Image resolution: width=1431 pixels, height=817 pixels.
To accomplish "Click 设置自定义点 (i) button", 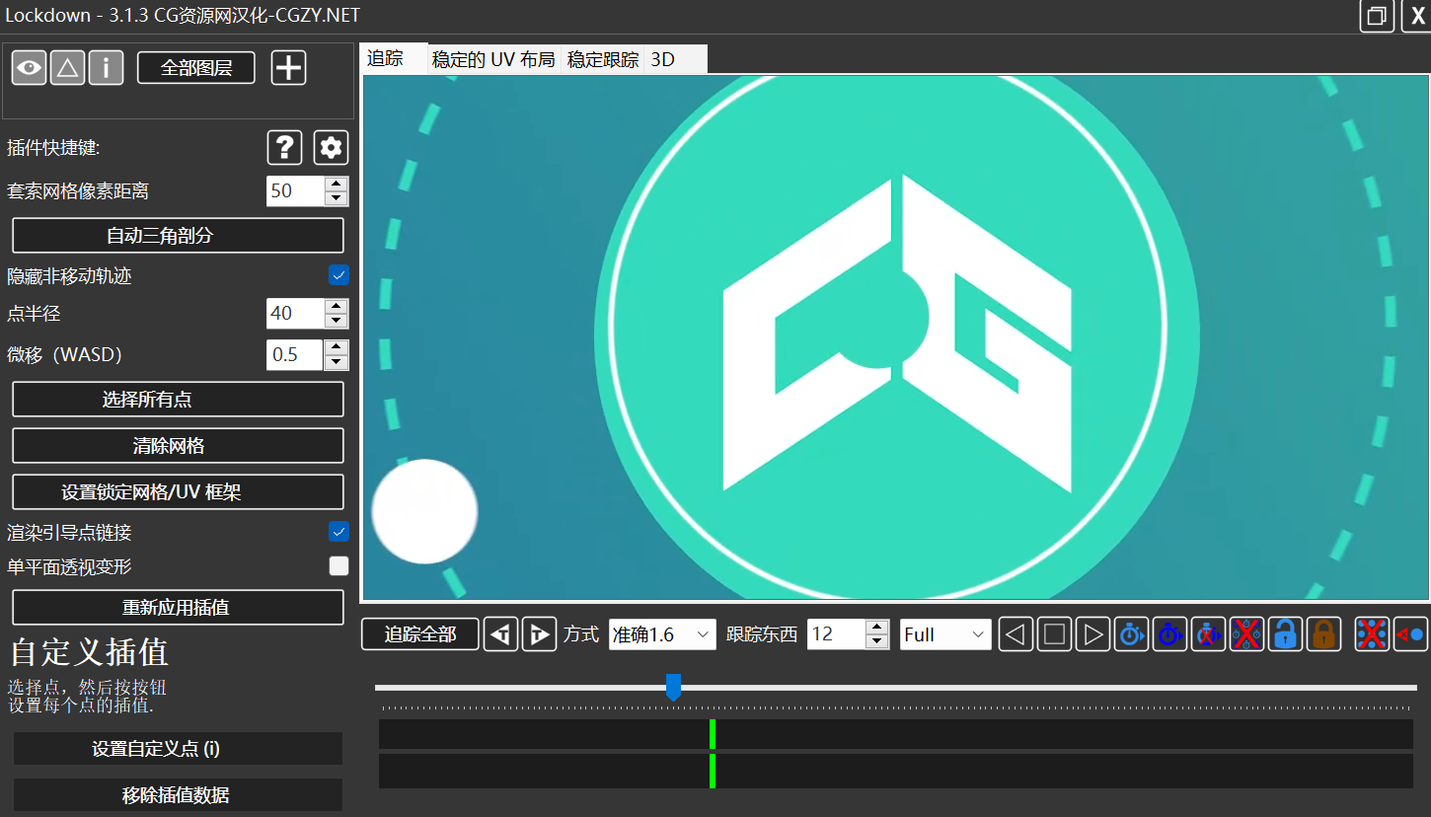I will pos(178,749).
